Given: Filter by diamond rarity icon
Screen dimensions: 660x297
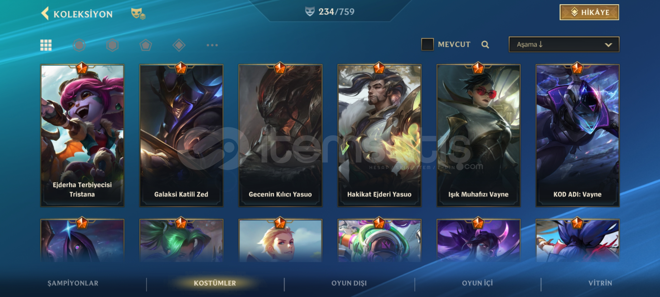Looking at the screenshot, I should click(179, 45).
